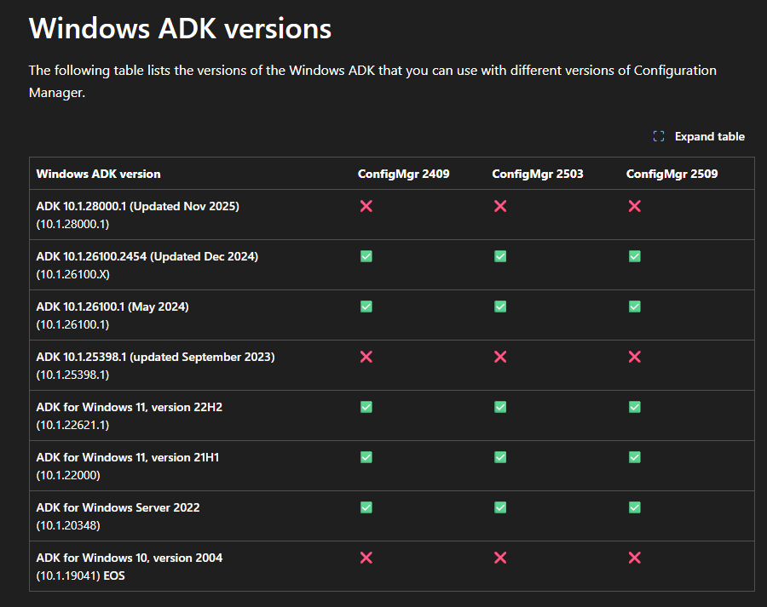Click the (10.1.25398.1) version number
The image size is (767, 607).
point(72,375)
